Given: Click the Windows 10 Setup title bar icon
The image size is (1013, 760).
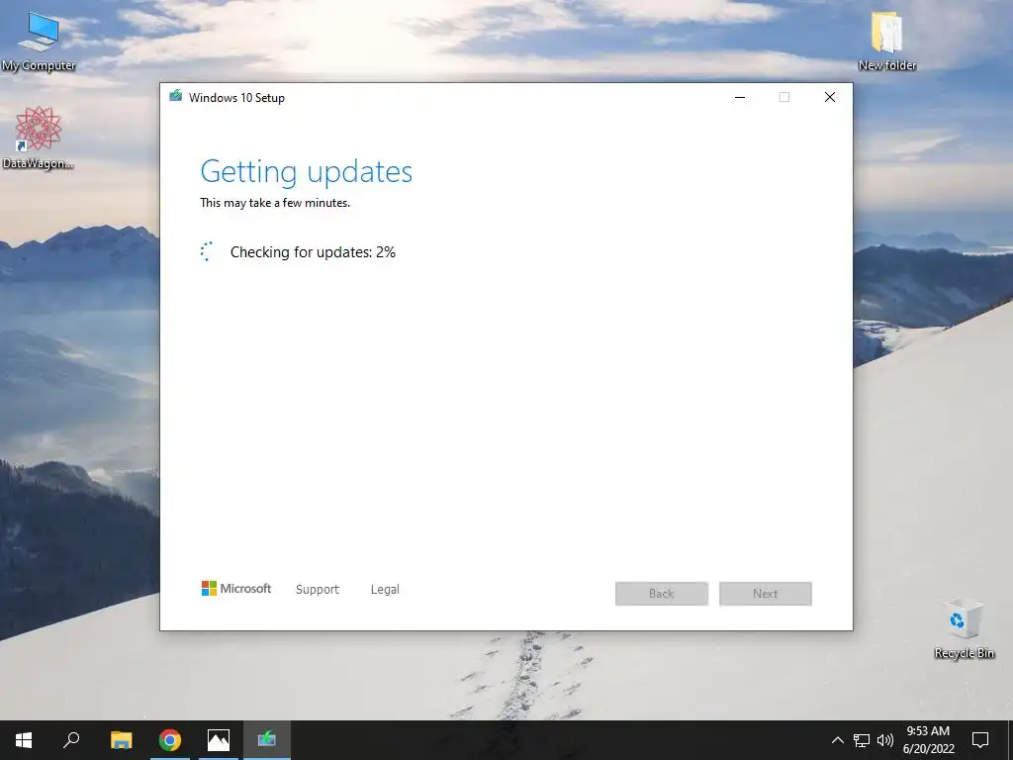Looking at the screenshot, I should tap(176, 96).
